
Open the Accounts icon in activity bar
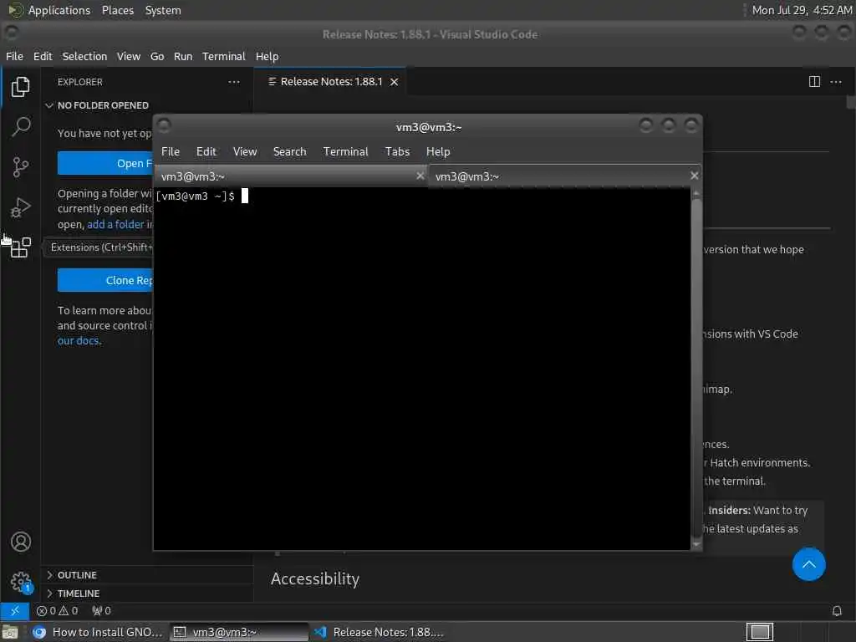21,542
